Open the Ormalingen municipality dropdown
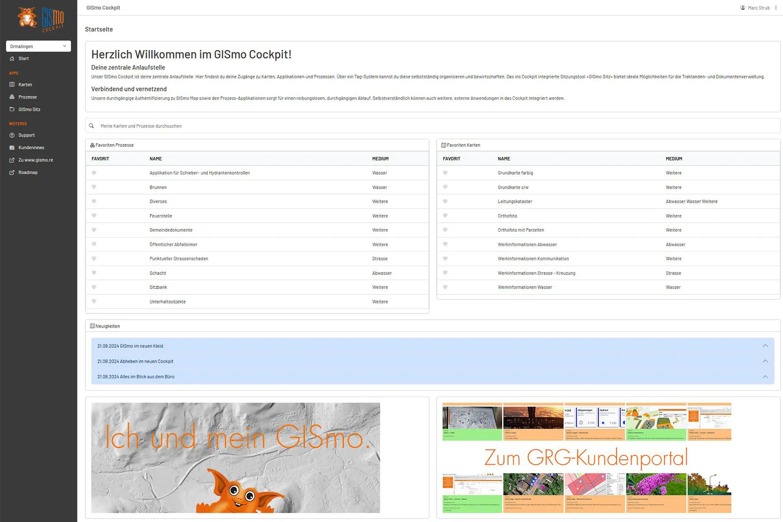This screenshot has height=522, width=783. tap(38, 46)
